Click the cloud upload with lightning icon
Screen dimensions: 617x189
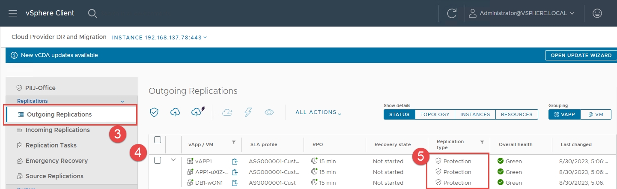tap(197, 112)
